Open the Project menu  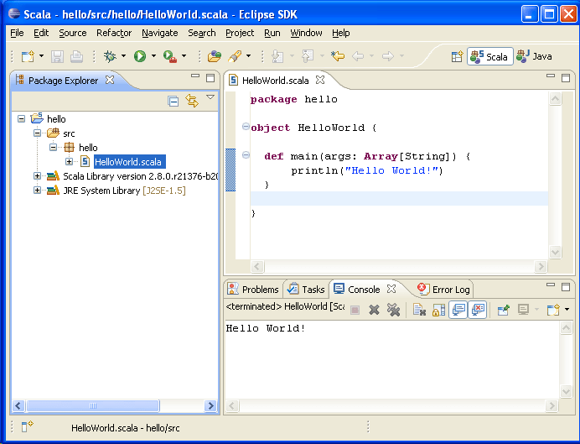[x=240, y=33]
